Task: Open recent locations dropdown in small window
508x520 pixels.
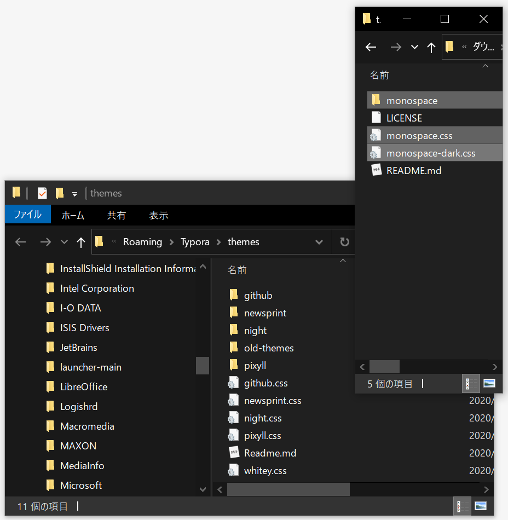Action: [x=414, y=47]
